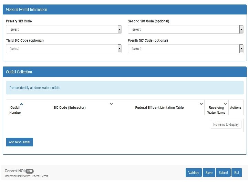Click Federal Effluent Limitation Table header
Image resolution: width=248 pixels, height=186 pixels.
click(x=159, y=107)
